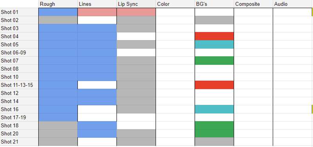Click the red BG's cell for Shot 11-13-15
This screenshot has width=313, height=147.
point(214,85)
